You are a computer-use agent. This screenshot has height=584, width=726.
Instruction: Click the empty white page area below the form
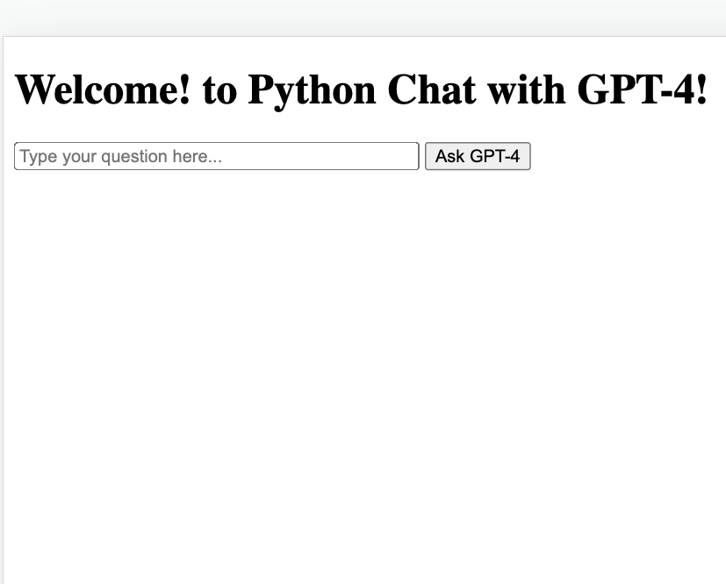pyautogui.click(x=361, y=370)
